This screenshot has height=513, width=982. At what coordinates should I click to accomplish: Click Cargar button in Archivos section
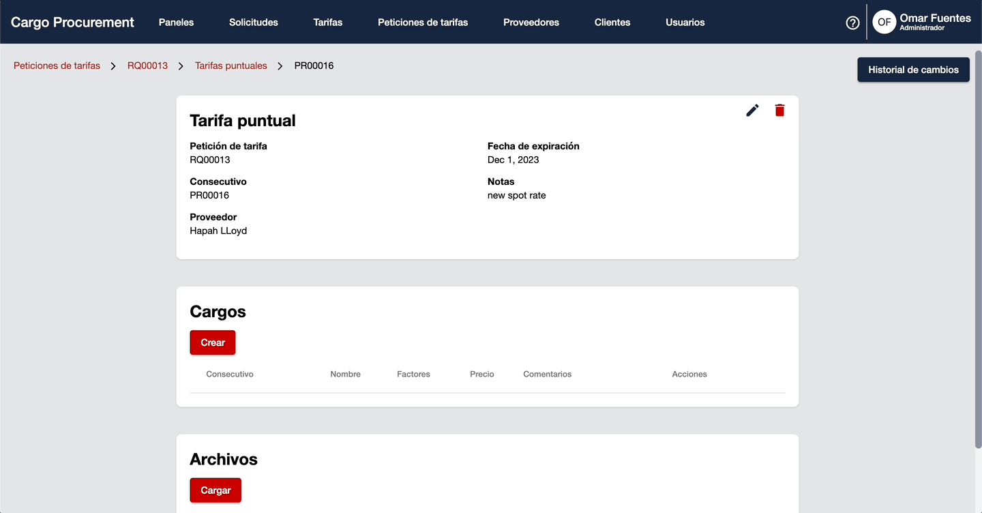click(215, 490)
